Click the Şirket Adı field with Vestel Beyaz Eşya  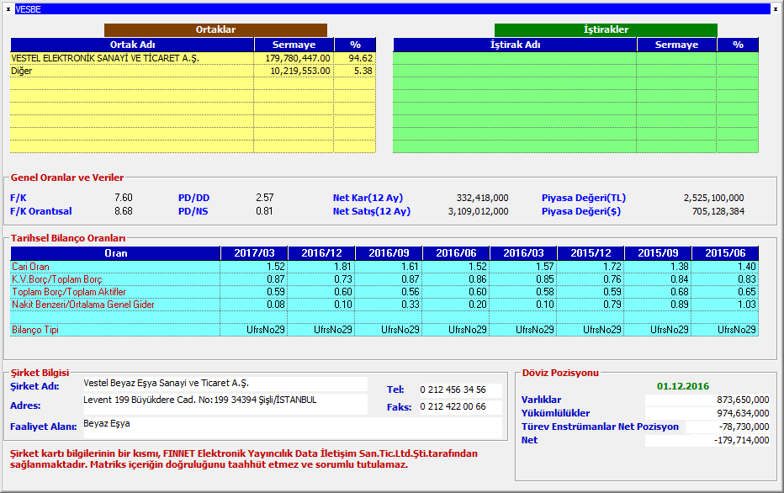coord(225,384)
